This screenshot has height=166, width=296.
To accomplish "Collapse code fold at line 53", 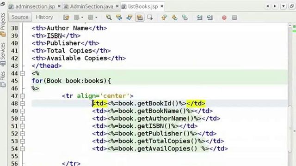I will pyautogui.click(x=23, y=141).
